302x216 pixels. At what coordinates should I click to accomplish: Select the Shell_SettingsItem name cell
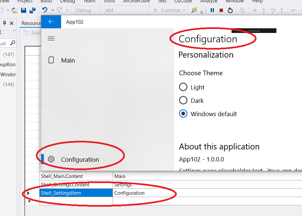coord(76,193)
